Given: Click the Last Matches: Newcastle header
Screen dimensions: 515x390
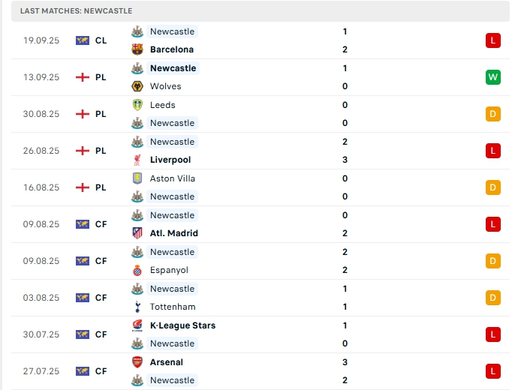Looking at the screenshot, I should tap(77, 11).
